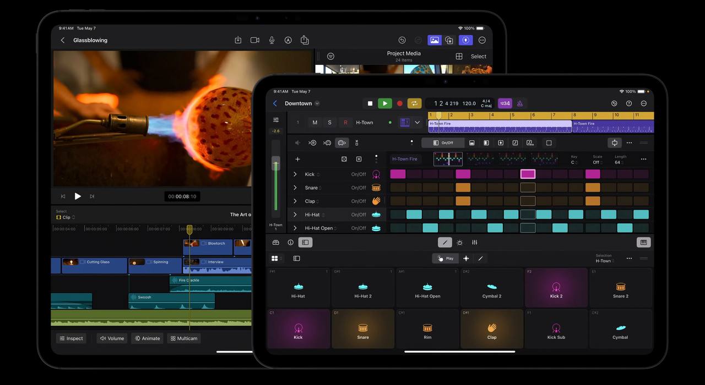Enable the metronome icon
Screen dimensions: 705x385
pyautogui.click(x=519, y=103)
